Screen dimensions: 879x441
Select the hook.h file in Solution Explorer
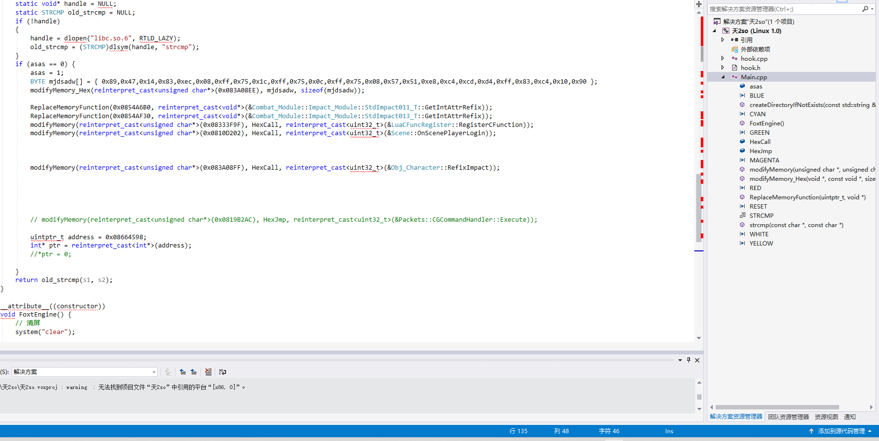(750, 68)
